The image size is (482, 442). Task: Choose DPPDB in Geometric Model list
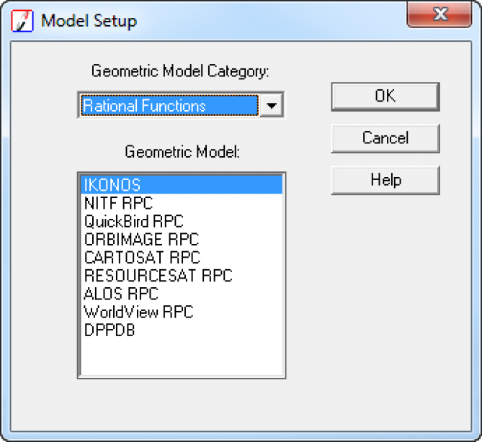click(x=182, y=330)
